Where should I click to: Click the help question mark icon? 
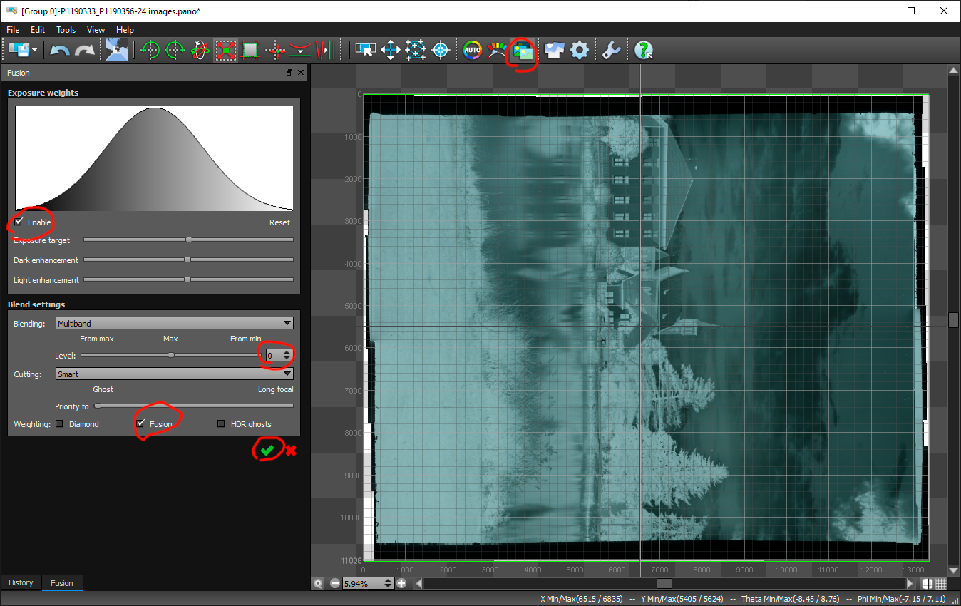point(644,50)
